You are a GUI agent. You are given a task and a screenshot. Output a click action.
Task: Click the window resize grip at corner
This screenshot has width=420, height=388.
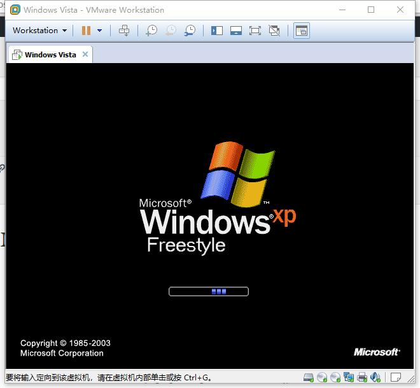click(x=411, y=378)
